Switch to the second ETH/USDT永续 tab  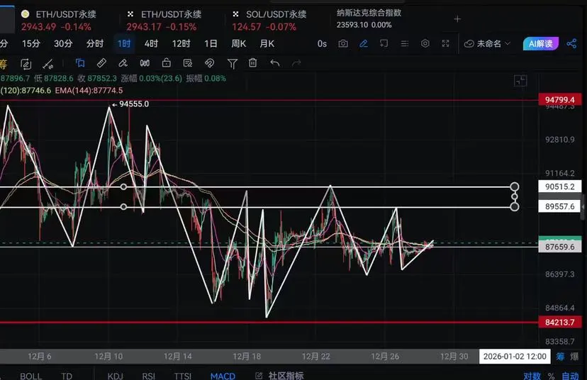pyautogui.click(x=164, y=21)
